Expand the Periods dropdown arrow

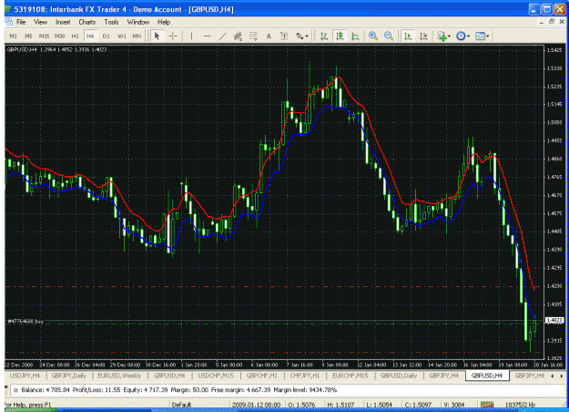point(469,36)
